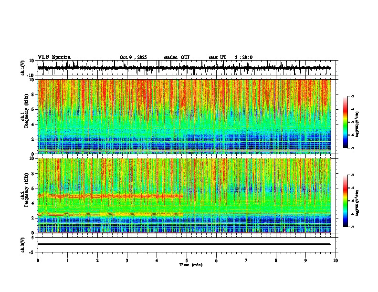
Task: Click the "station=OUI" label
Action: coord(177,57)
